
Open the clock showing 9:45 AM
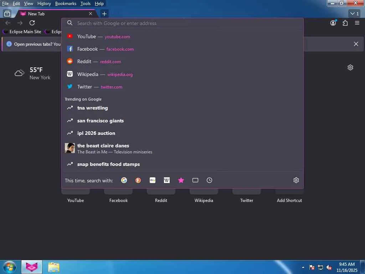(347, 267)
